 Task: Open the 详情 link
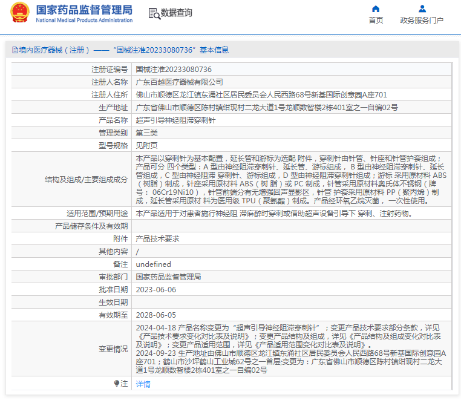coord(143,384)
